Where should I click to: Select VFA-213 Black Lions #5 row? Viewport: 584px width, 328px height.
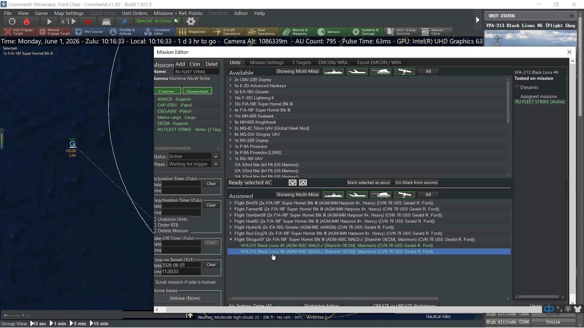(369, 245)
